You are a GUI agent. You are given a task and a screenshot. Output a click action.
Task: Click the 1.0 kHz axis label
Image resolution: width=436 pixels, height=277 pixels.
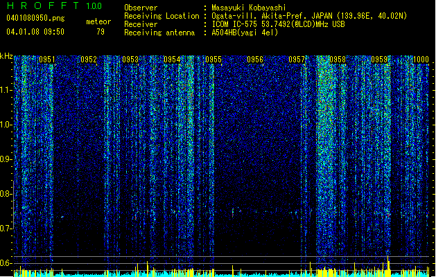pos(6,125)
